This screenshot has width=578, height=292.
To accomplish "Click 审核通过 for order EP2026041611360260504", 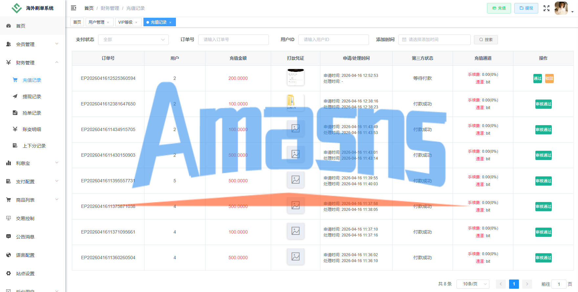I will [544, 258].
